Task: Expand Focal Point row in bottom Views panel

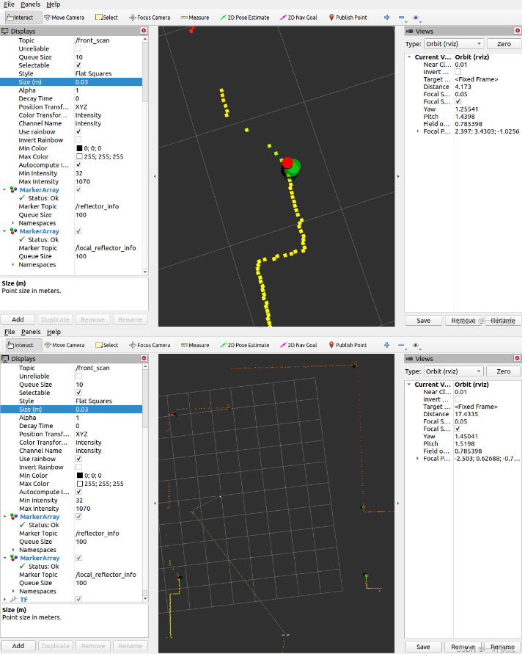Action: (418, 458)
